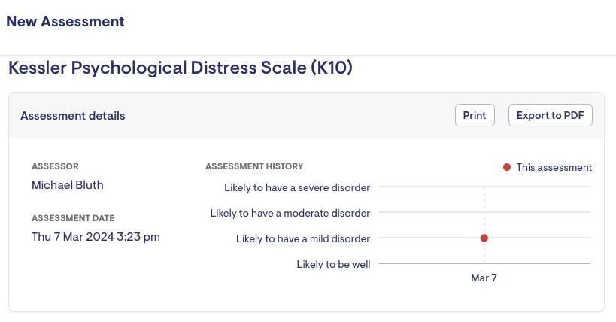The height and width of the screenshot is (322, 616).
Task: Click the assessor name Michael Bluth
Action: pos(68,184)
